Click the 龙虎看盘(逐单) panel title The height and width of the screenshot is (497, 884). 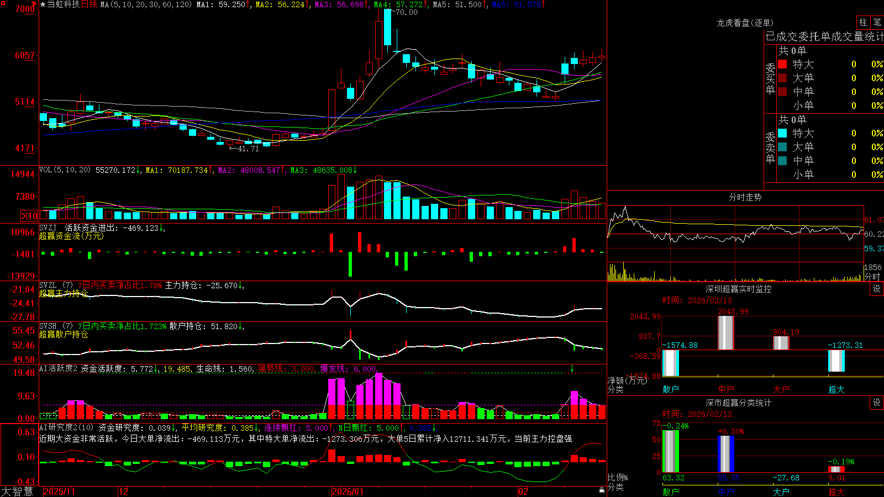pyautogui.click(x=745, y=23)
